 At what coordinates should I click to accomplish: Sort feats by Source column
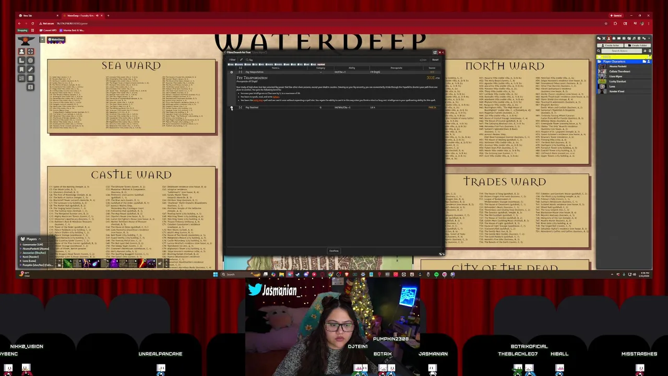coord(432,68)
